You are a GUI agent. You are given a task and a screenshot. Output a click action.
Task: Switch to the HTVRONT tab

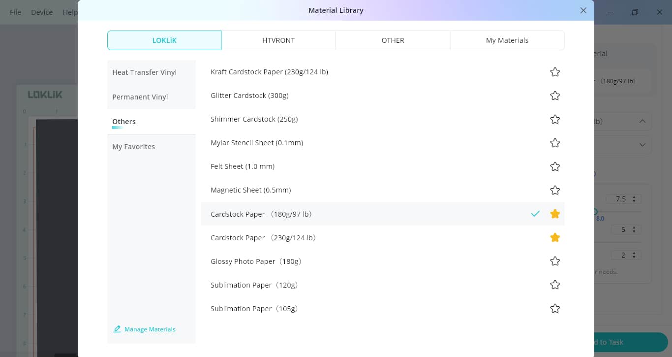(278, 40)
